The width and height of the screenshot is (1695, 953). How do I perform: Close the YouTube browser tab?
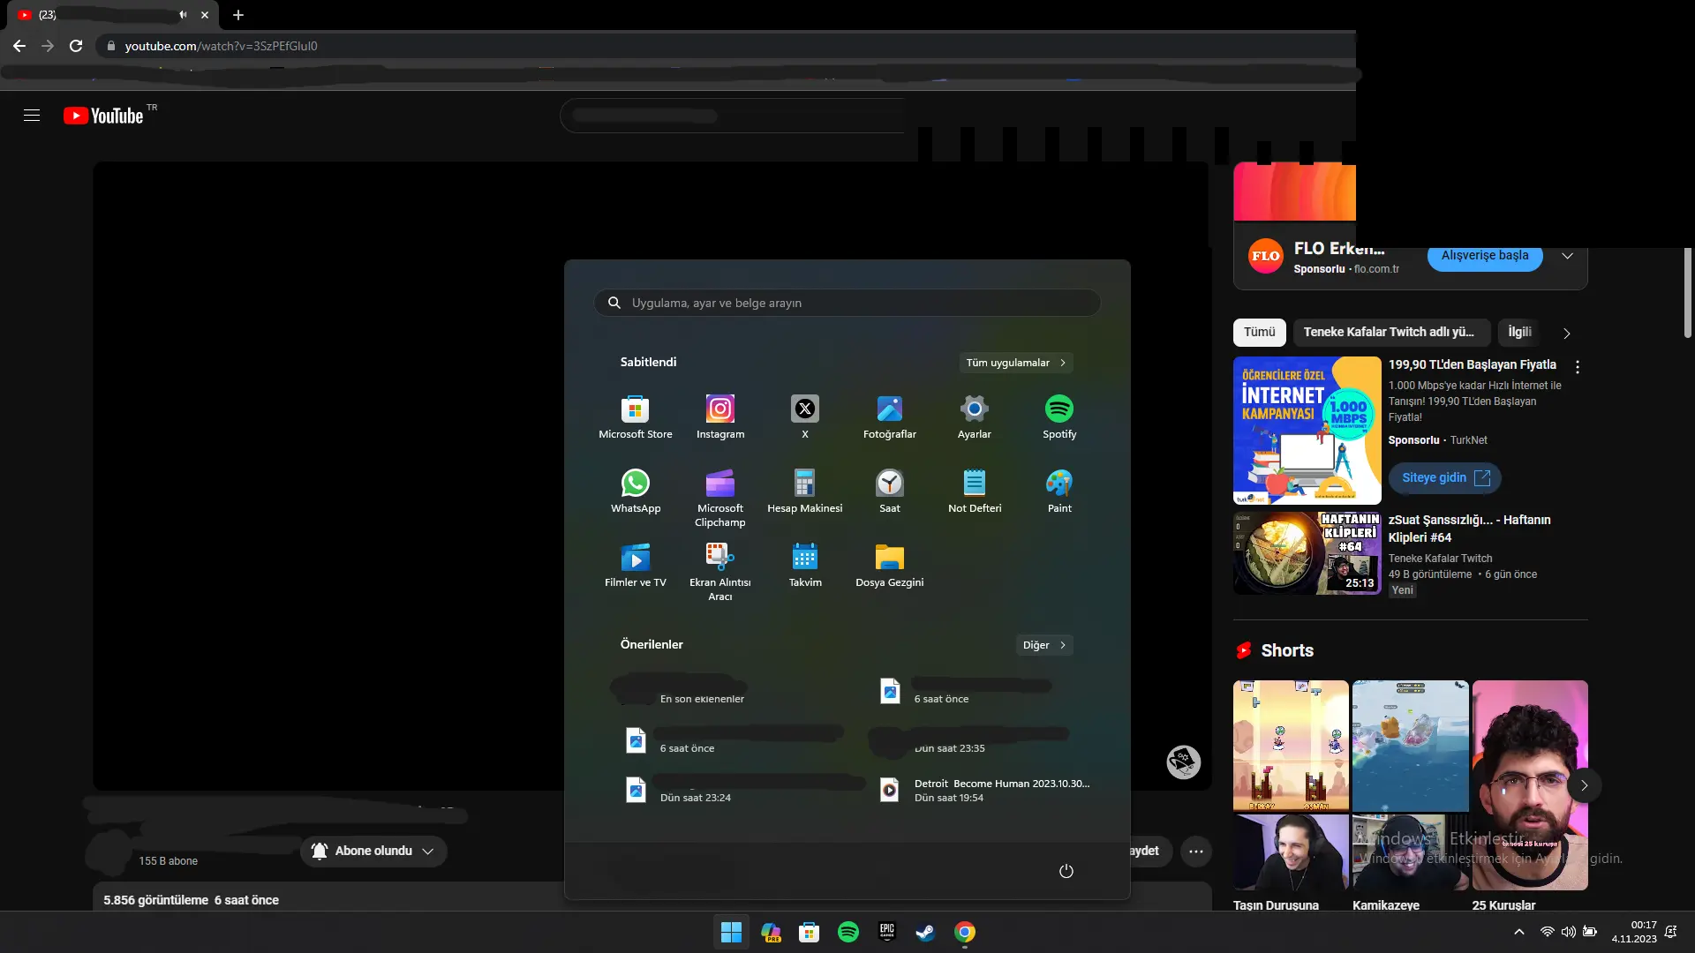(x=204, y=15)
